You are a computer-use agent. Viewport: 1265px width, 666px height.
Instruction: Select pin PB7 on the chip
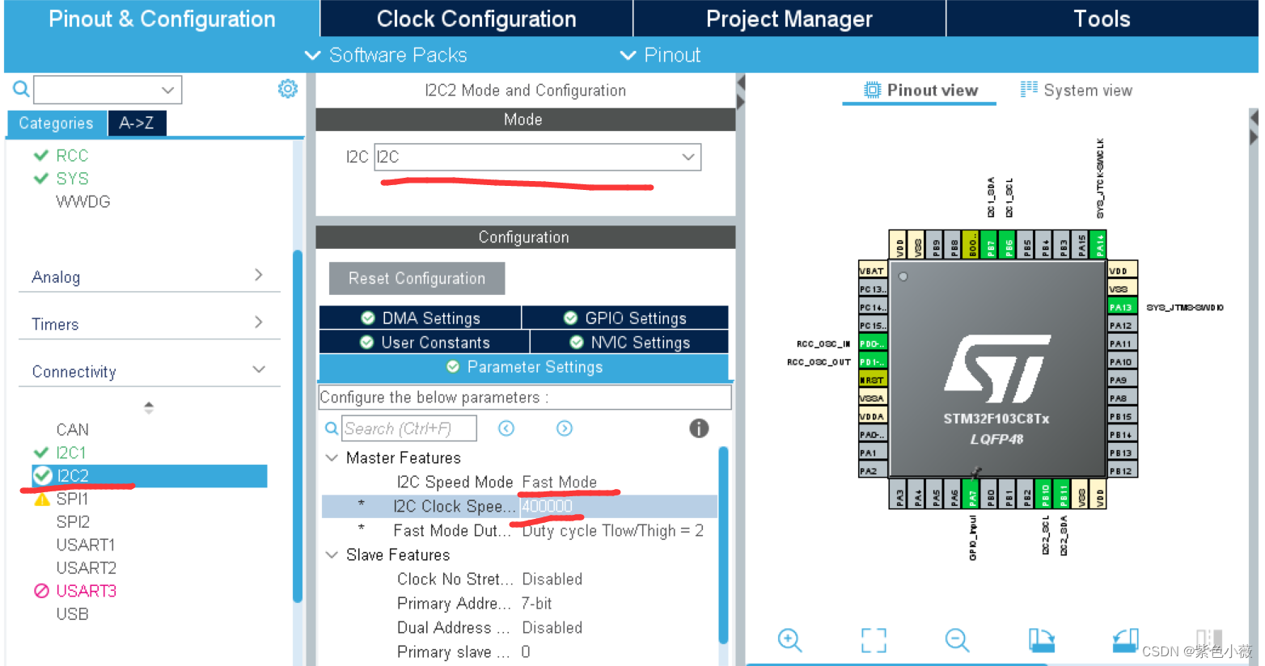pyautogui.click(x=991, y=244)
